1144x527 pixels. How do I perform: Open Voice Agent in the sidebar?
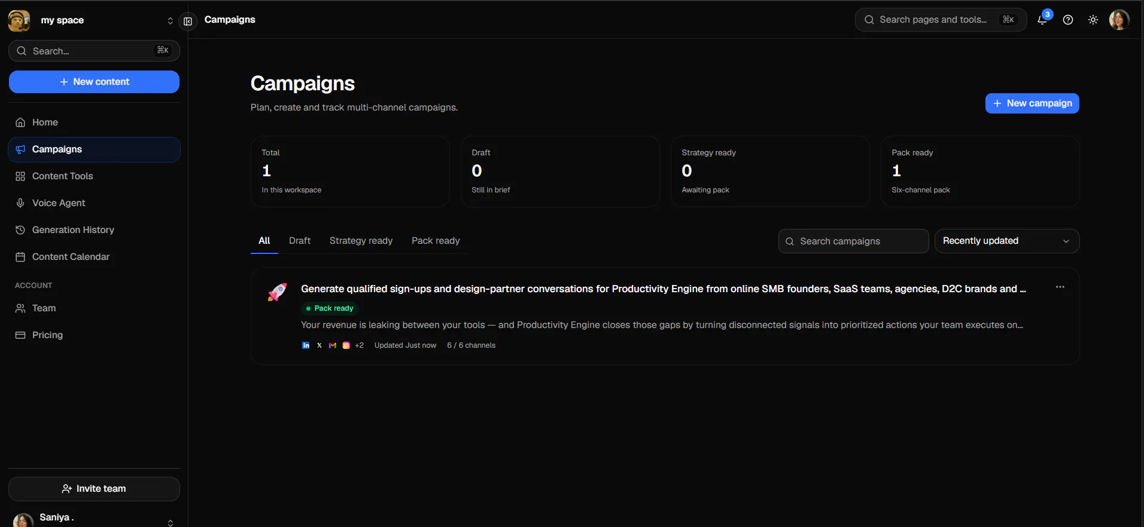point(94,203)
